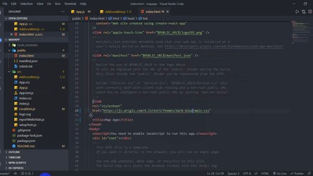This screenshot has height=176, width=313.
Task: Select AddLocation.js in Open Editors list
Action: click(29, 29)
